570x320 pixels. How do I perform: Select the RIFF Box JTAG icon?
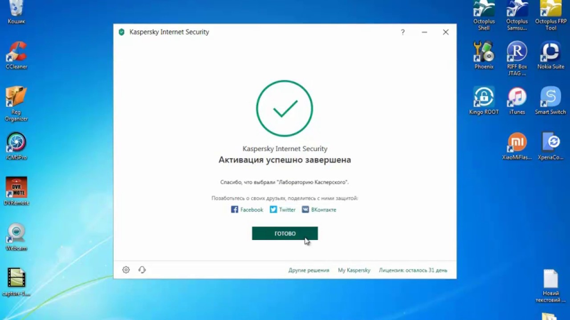coord(517,59)
